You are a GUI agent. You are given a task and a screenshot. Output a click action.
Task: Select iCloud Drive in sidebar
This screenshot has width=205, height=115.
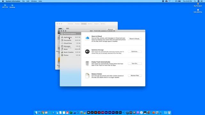(70, 43)
